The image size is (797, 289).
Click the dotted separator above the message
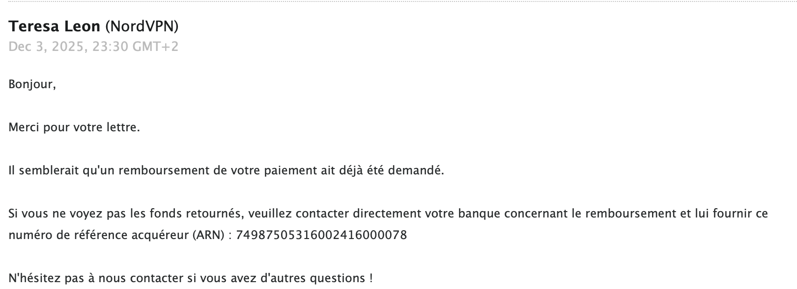tap(398, 2)
